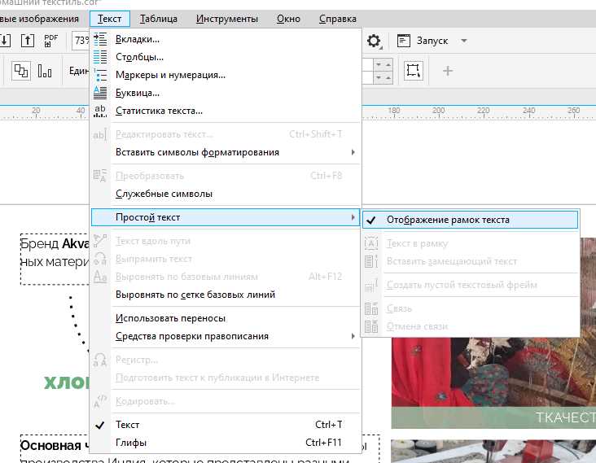Open Options via the gear icon
596x463 pixels.
374,41
